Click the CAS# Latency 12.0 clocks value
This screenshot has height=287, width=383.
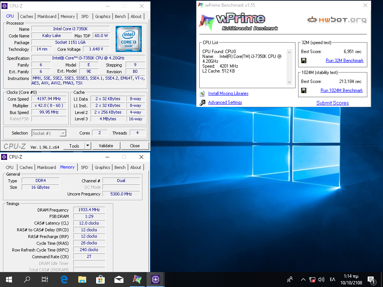point(89,223)
